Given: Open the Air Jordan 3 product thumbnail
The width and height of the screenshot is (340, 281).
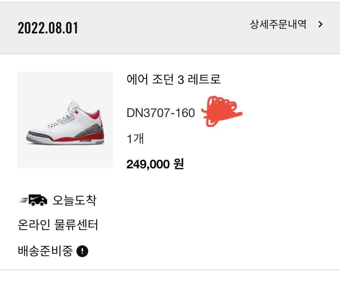Looking at the screenshot, I should pyautogui.click(x=65, y=119).
